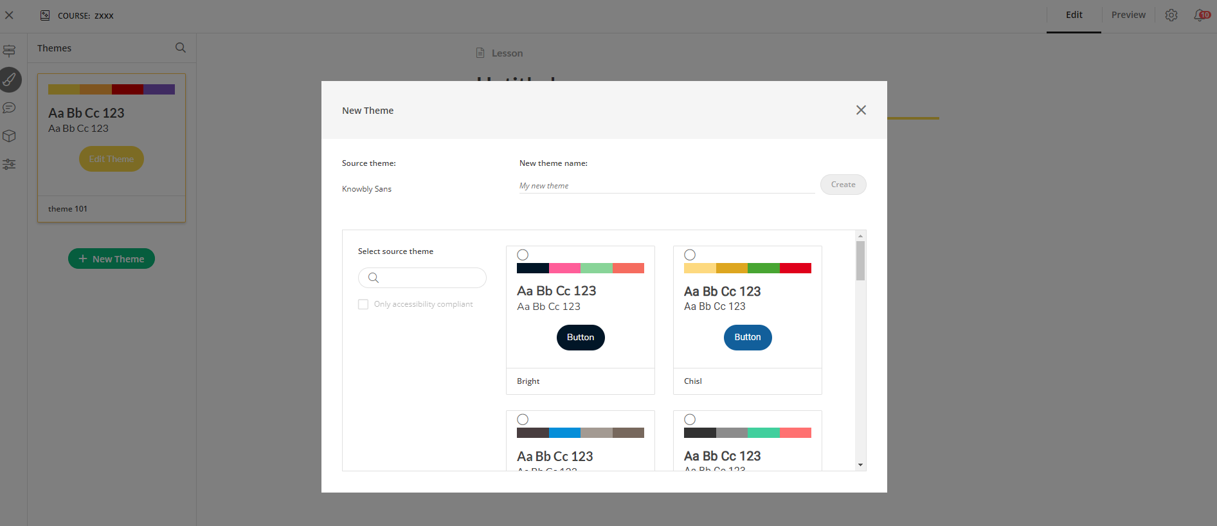
Task: Click the Lesson label in the background
Action: (507, 53)
